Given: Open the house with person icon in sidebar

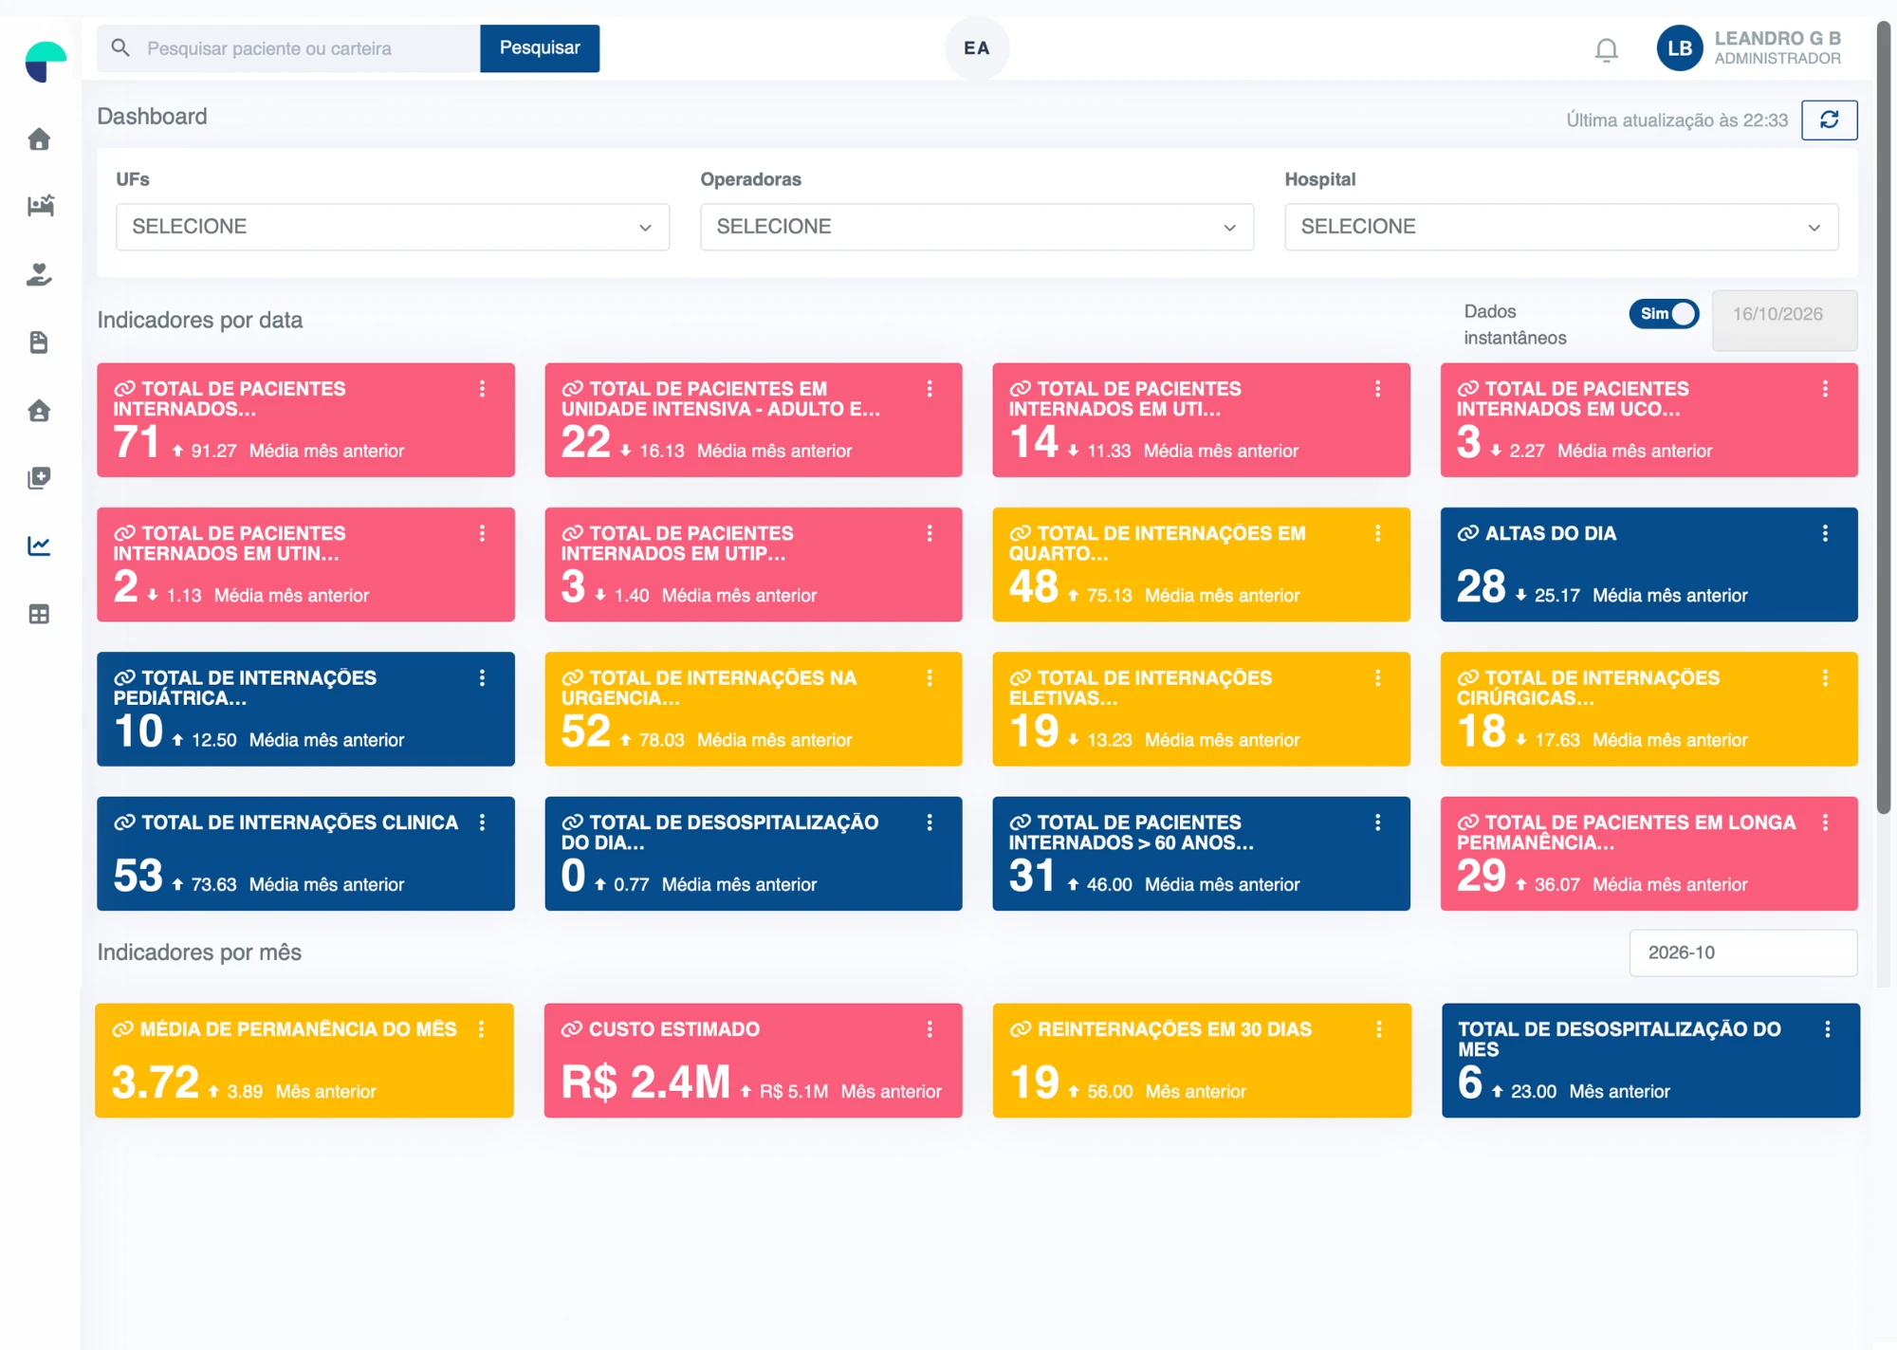Looking at the screenshot, I should tap(39, 411).
